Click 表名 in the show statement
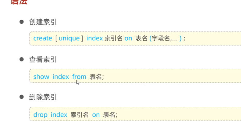The image size is (241, 136). click(96, 77)
